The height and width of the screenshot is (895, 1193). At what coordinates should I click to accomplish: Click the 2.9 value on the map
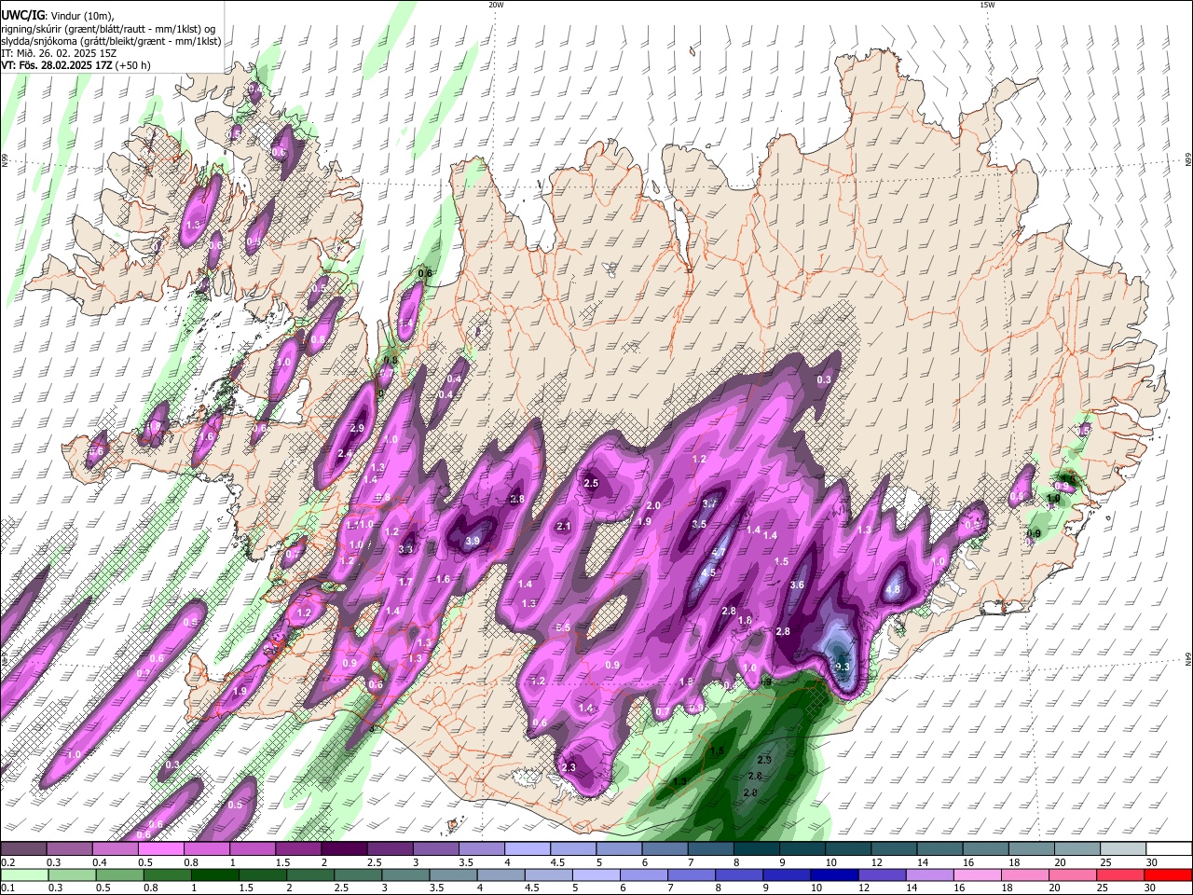(x=356, y=428)
